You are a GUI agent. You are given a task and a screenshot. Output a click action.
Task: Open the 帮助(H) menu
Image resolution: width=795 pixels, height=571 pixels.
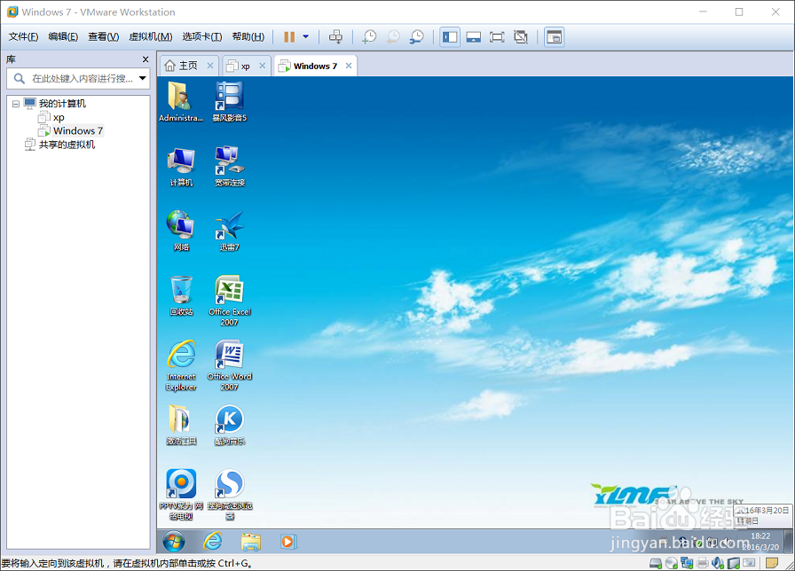(248, 37)
